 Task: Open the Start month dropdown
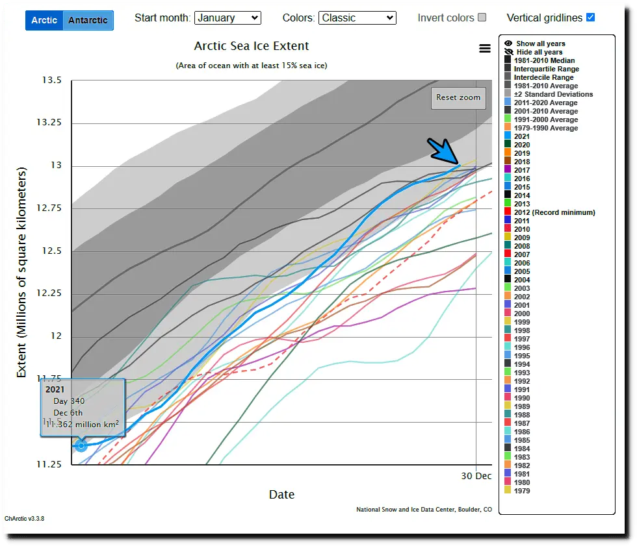(x=227, y=18)
